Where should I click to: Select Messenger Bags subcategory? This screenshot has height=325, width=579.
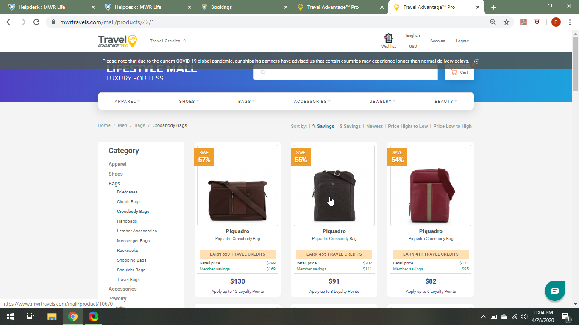click(x=134, y=241)
